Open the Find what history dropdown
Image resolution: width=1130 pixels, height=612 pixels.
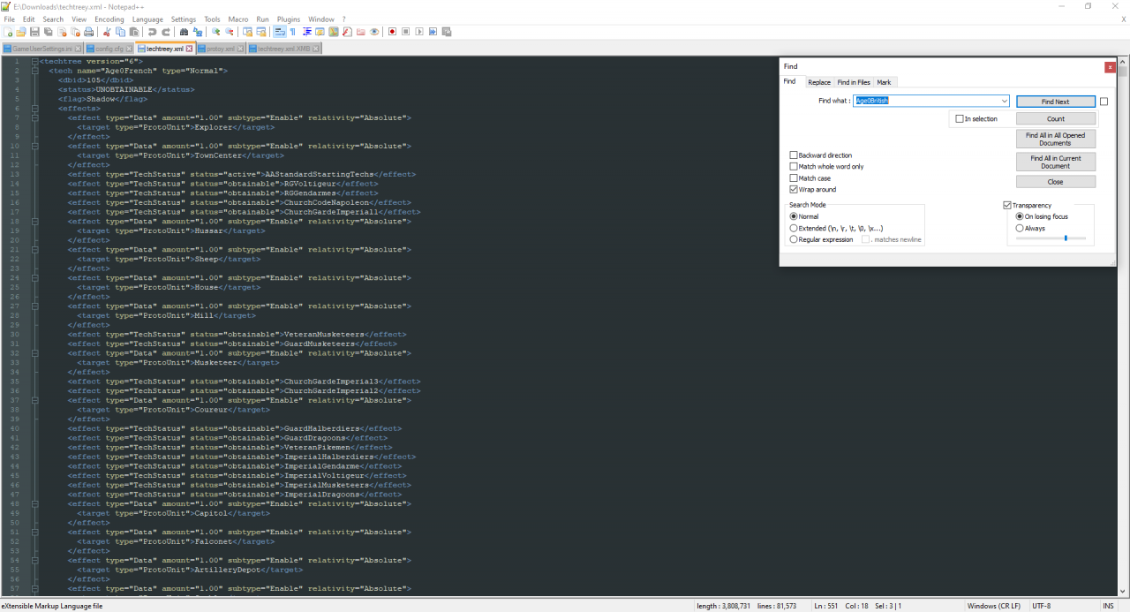[x=1004, y=102]
